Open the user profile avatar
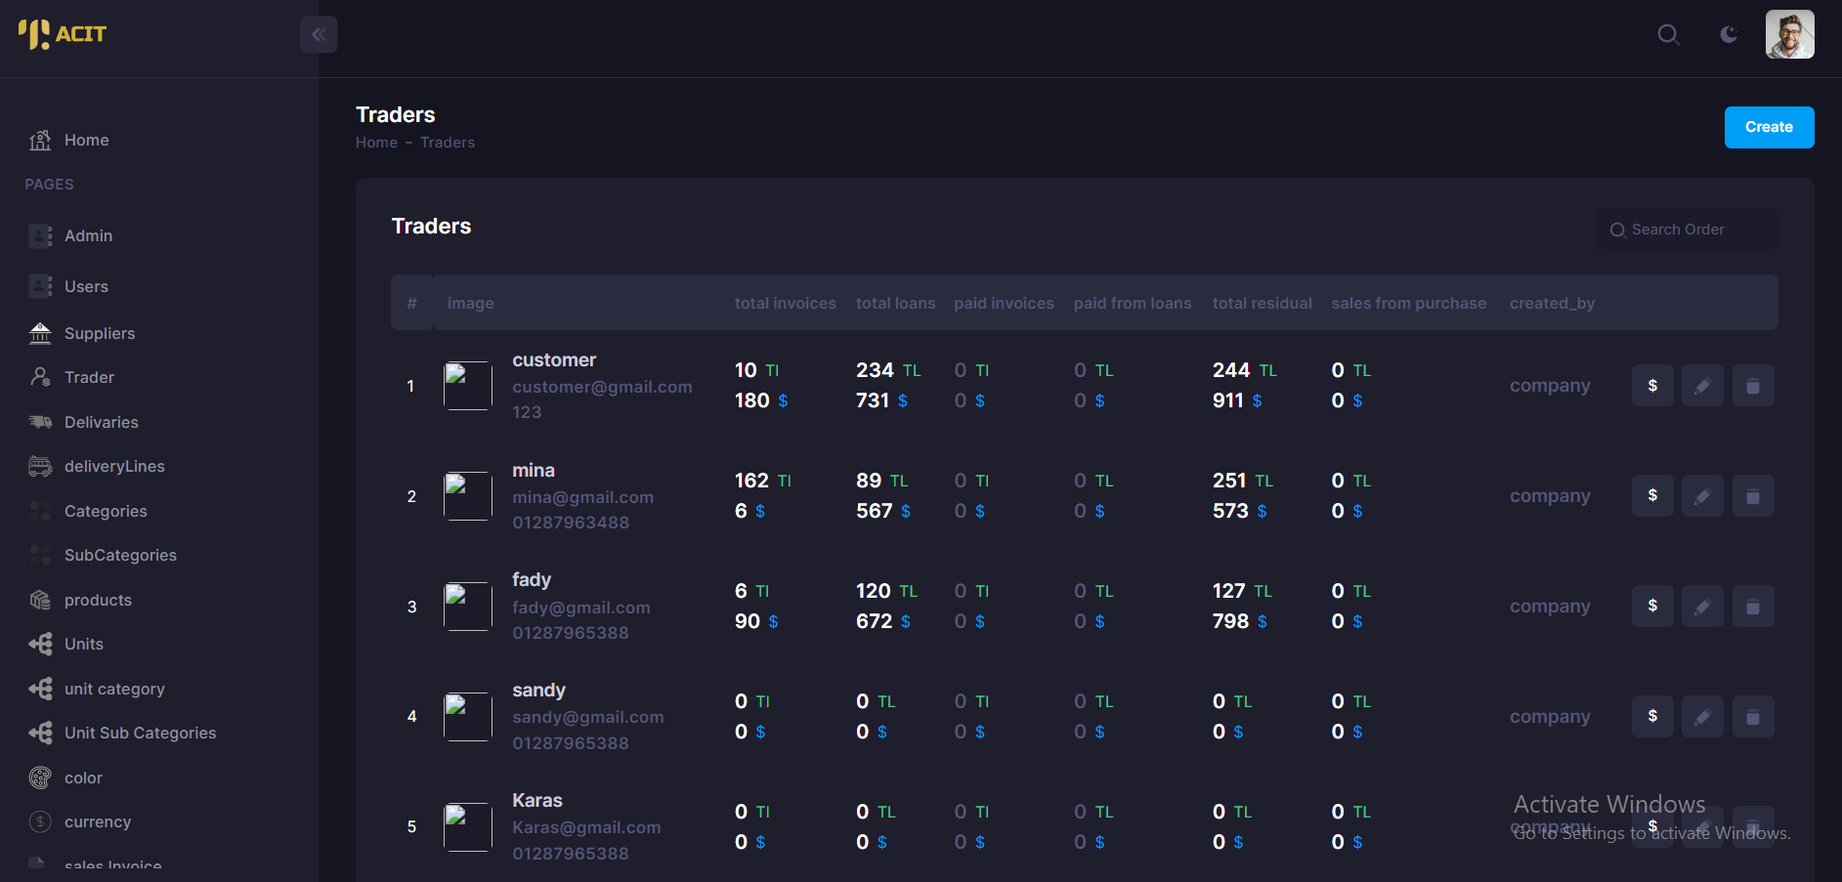The width and height of the screenshot is (1842, 882). (x=1789, y=35)
